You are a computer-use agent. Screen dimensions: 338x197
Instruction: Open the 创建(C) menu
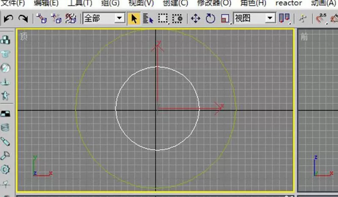tap(175, 3)
